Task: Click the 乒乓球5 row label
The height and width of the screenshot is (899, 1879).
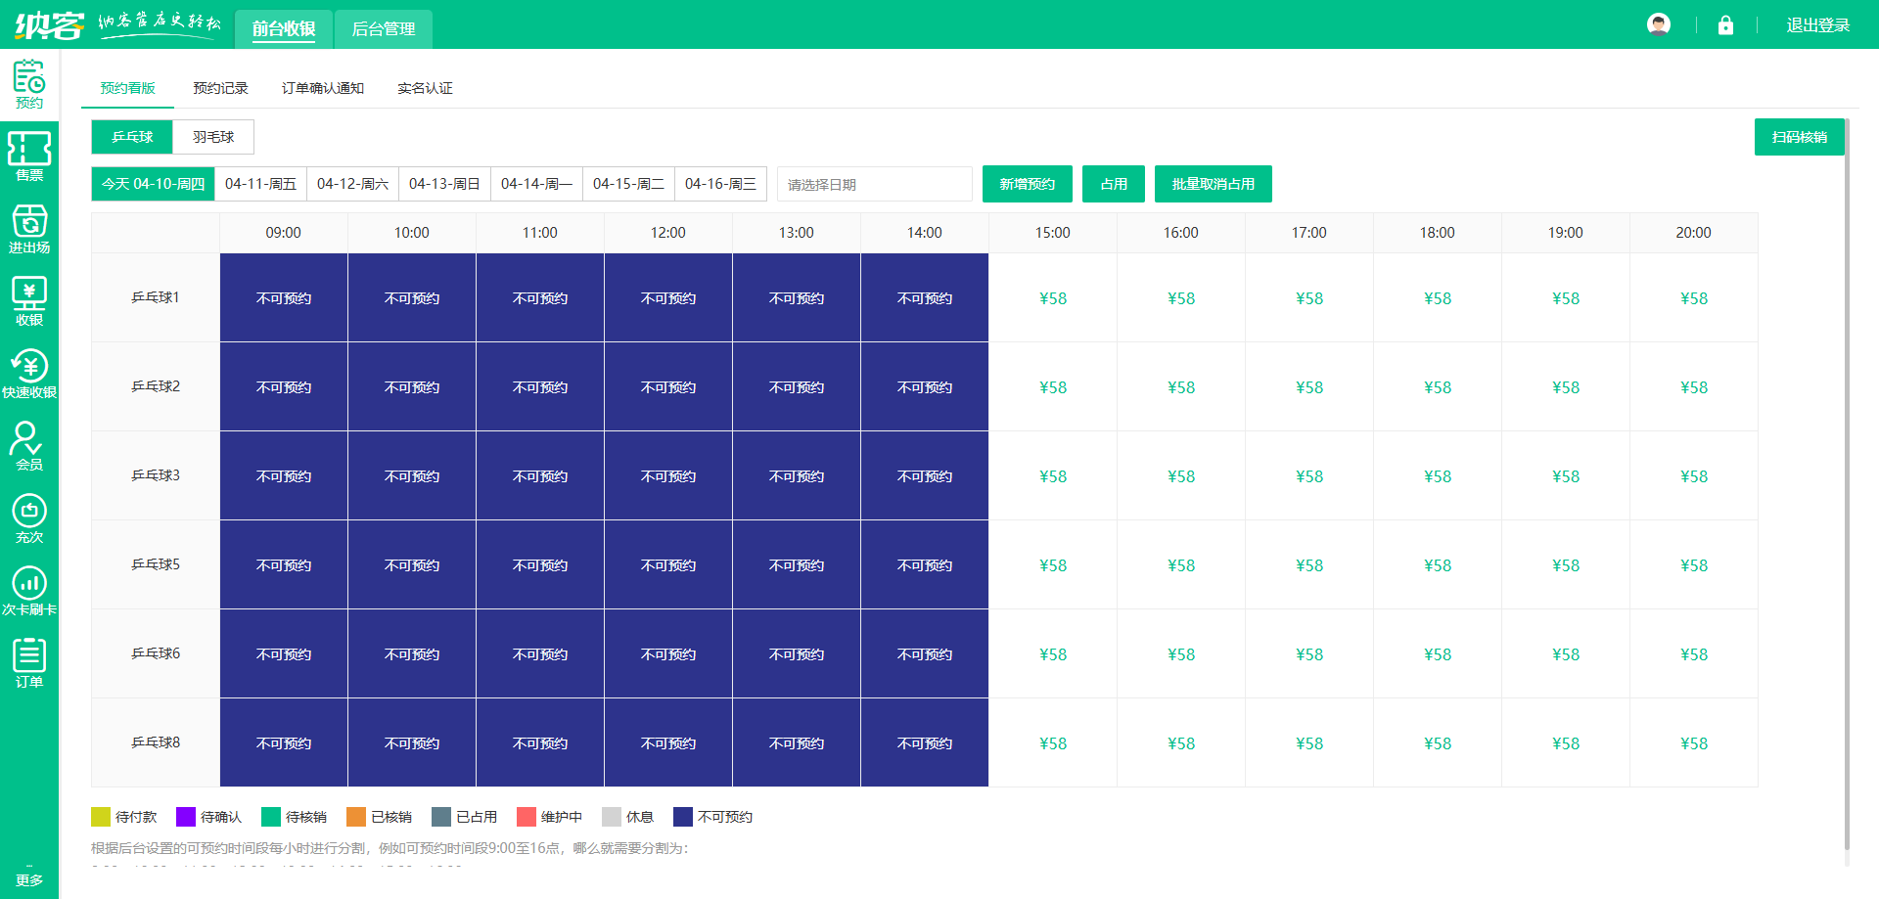Action: (156, 564)
